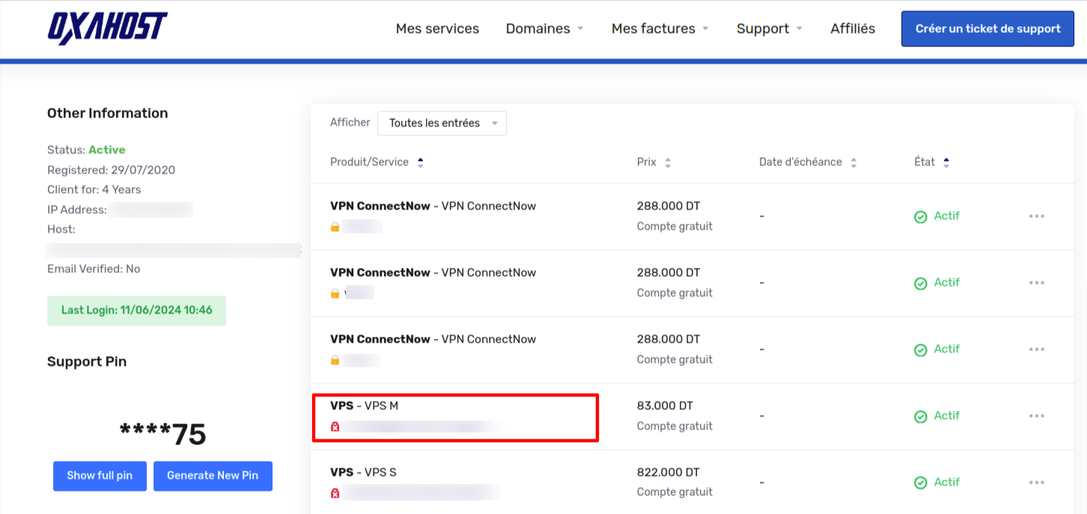The height and width of the screenshot is (514, 1087).
Task: Click red lock icon under VPS S
Action: tap(335, 493)
